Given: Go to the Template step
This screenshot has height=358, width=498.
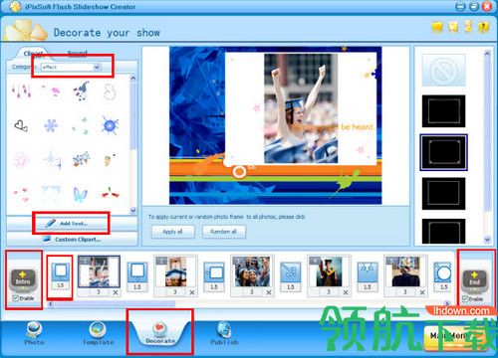Looking at the screenshot, I should coord(99,334).
